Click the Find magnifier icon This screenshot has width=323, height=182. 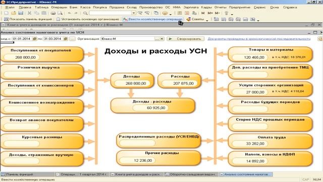point(85,13)
